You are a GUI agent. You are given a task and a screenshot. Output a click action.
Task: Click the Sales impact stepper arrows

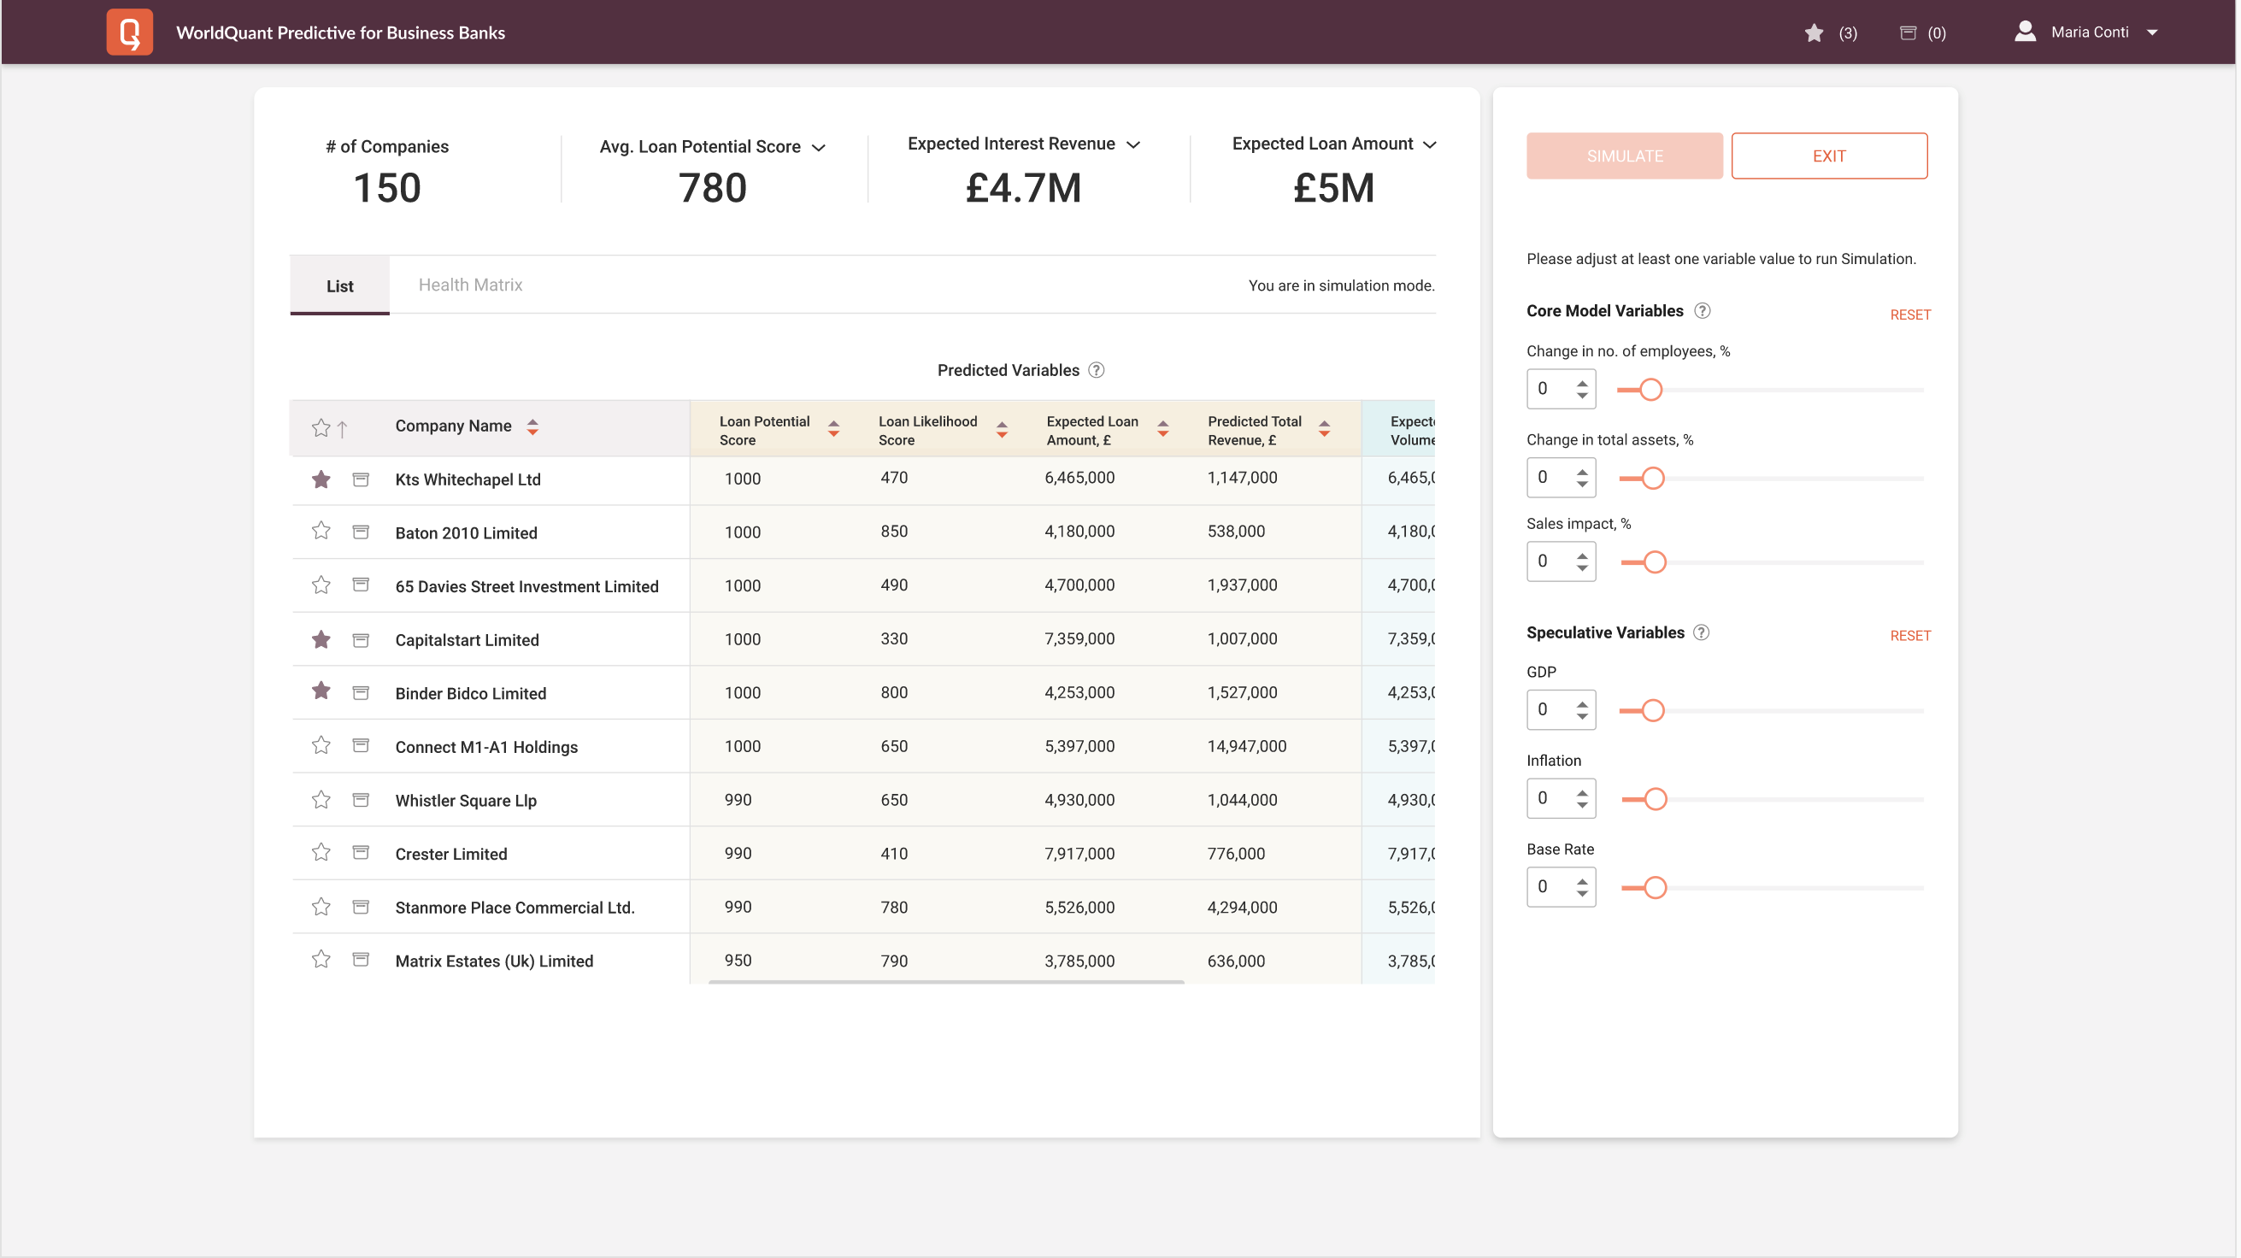tap(1582, 562)
